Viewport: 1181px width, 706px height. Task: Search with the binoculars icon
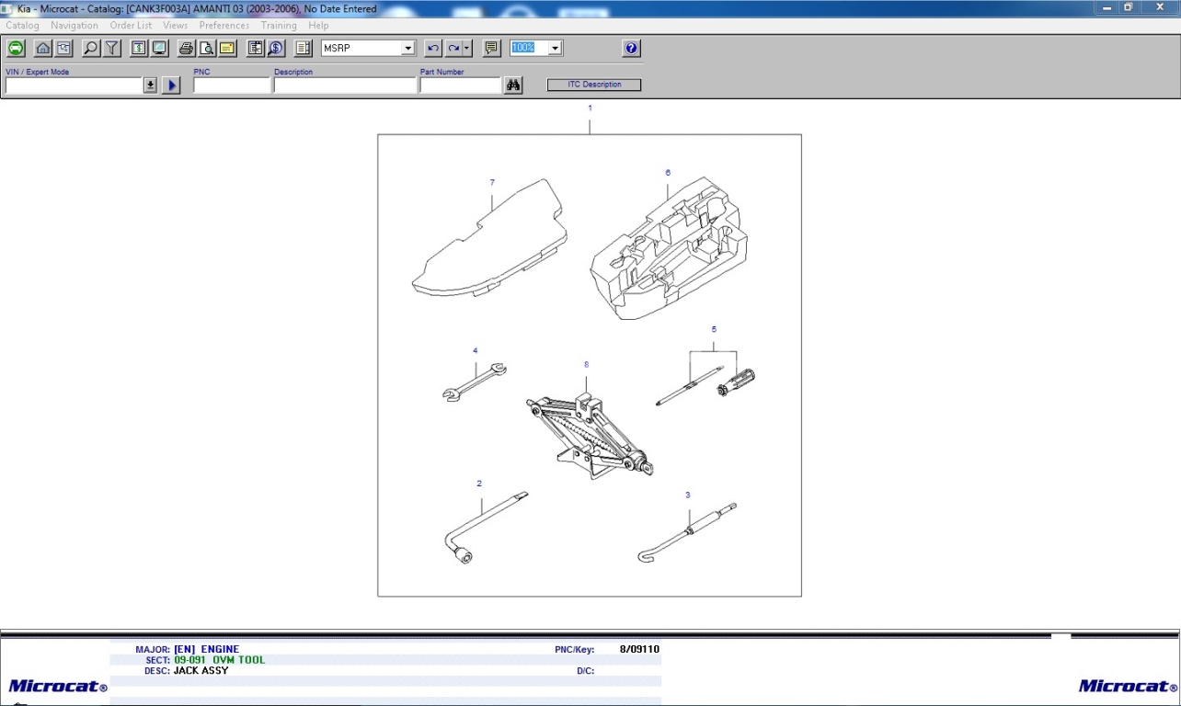[x=513, y=85]
